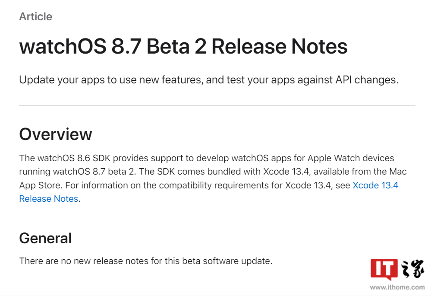Click the red IT logo icon
Image resolution: width=431 pixels, height=296 pixels.
[x=384, y=269]
